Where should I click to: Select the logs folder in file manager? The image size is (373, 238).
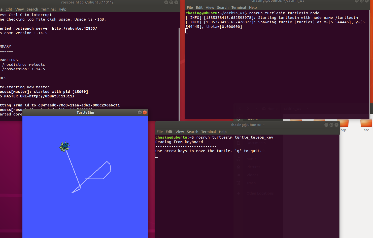[x=343, y=126]
